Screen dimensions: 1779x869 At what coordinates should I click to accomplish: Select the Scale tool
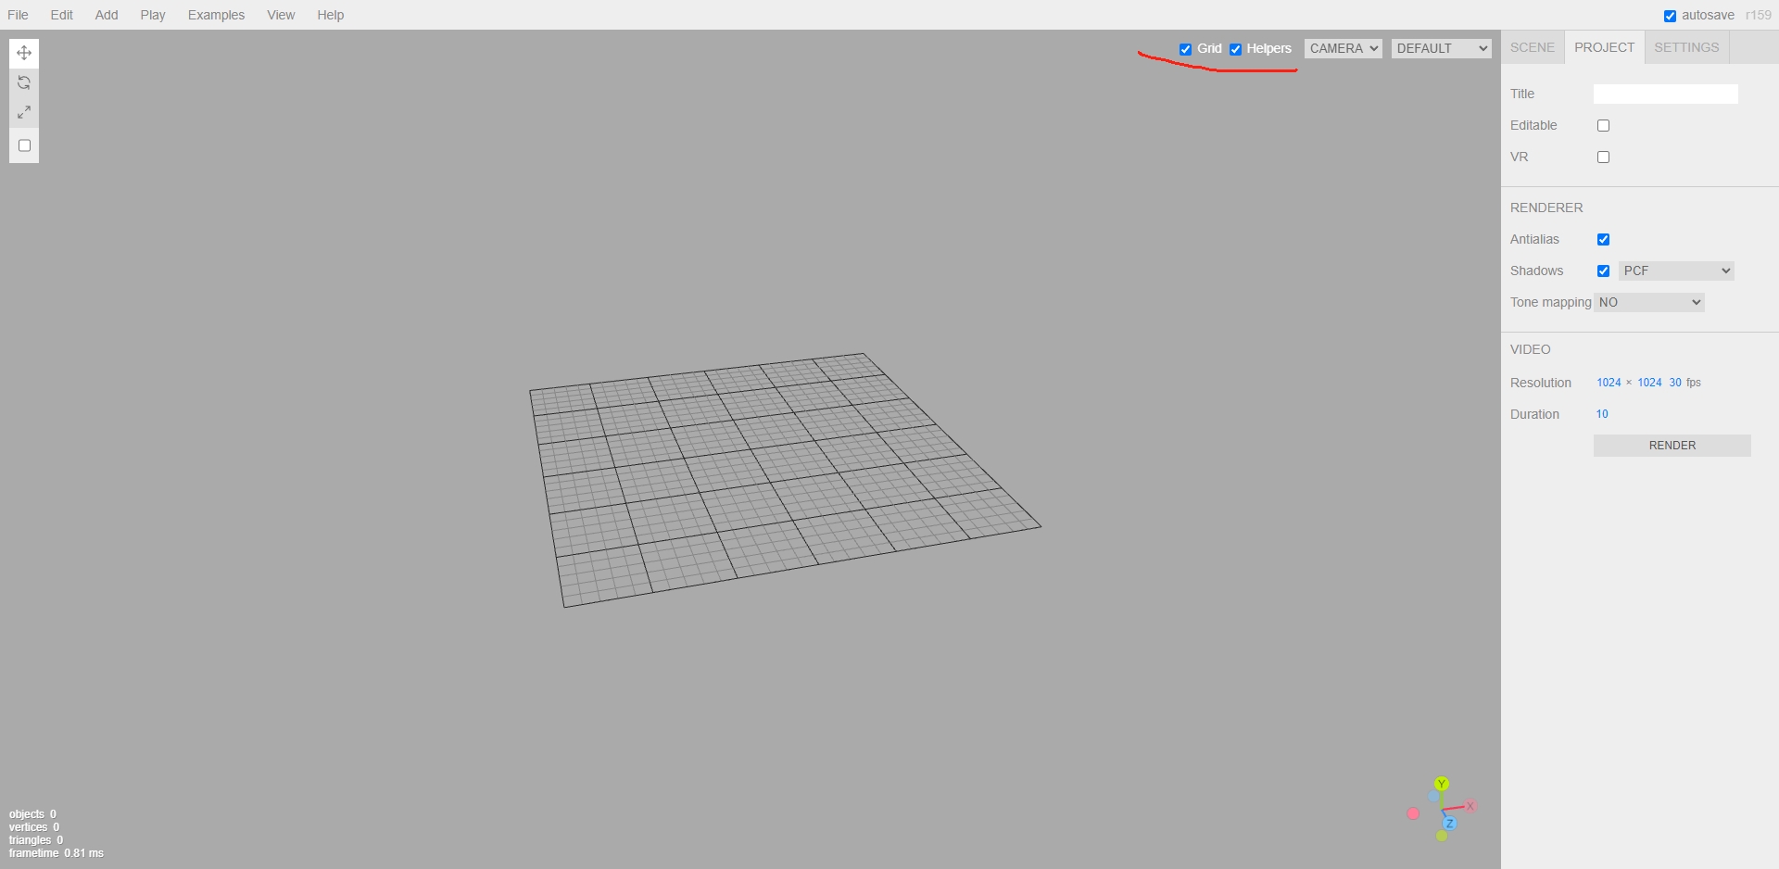[24, 112]
